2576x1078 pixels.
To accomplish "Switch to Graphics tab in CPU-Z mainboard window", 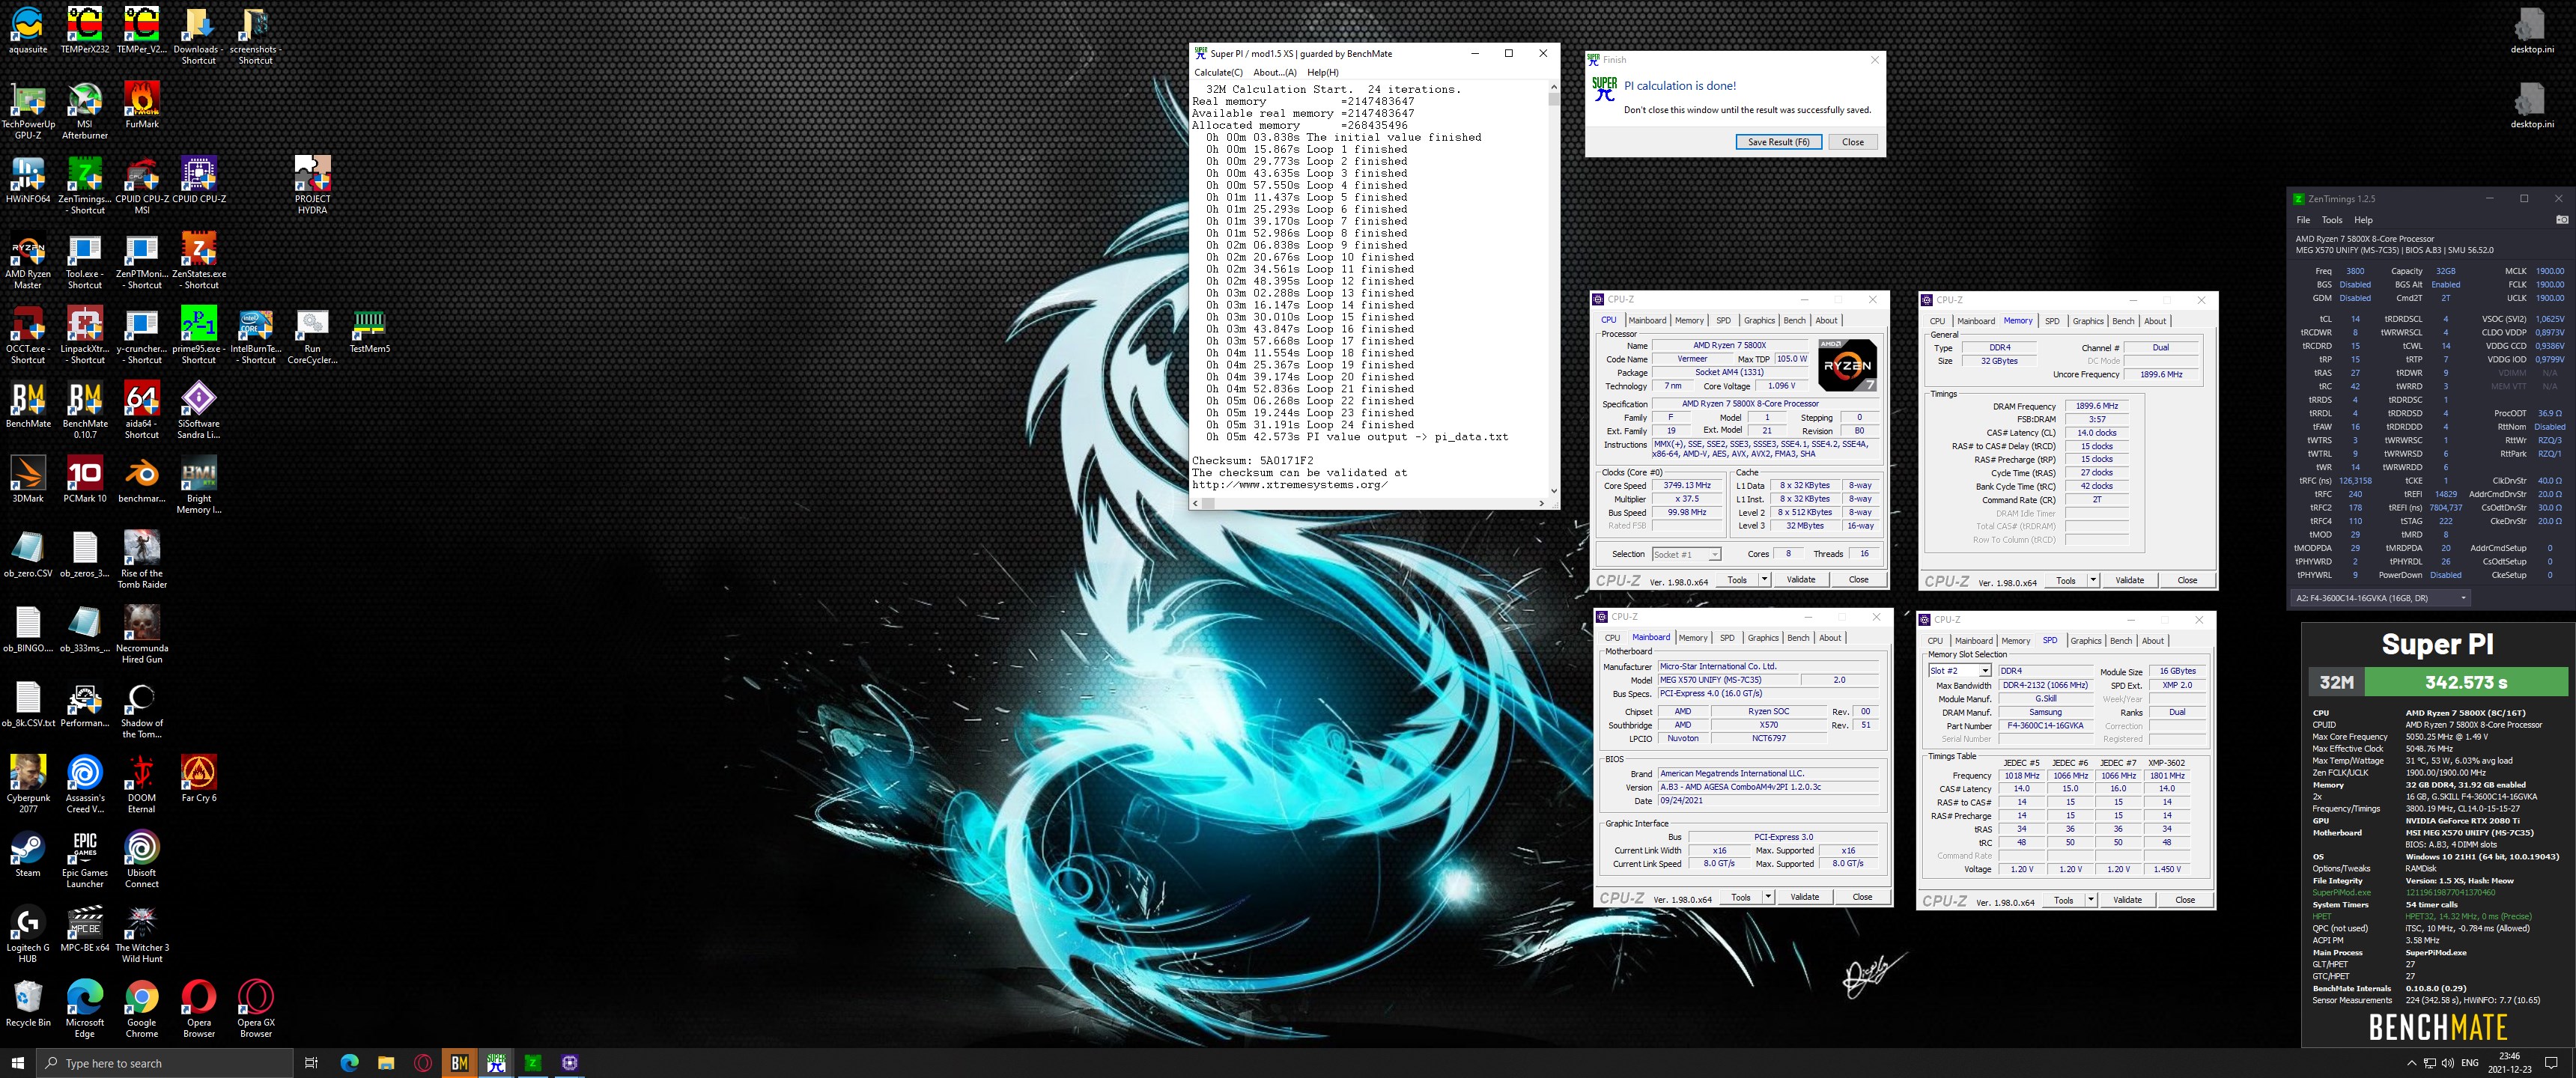I will (x=1763, y=638).
